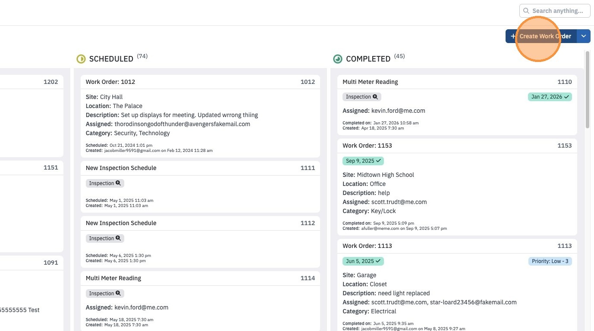Click the (74) count next to Scheduled

142,56
